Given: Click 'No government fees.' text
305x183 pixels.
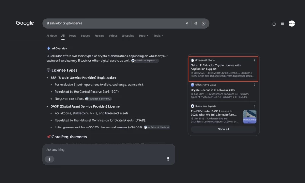Looking at the screenshot, I should point(69,99).
